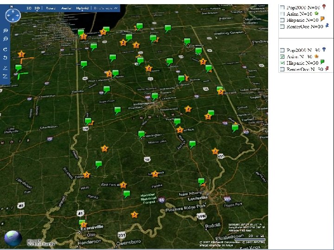Click red pin icon beside Pop2000 N=10
The height and width of the screenshot is (250, 334).
coord(324,6)
